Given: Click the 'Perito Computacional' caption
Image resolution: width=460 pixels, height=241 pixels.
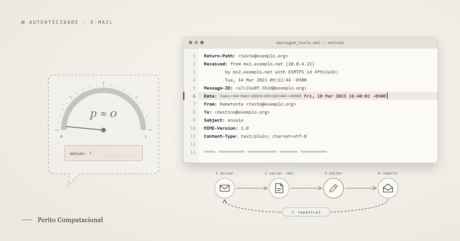Looking at the screenshot, I should pos(70,220).
